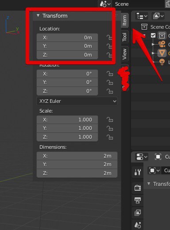This screenshot has height=230, width=170.
Task: Lock the Location Y axis
Action: pyautogui.click(x=110, y=46)
